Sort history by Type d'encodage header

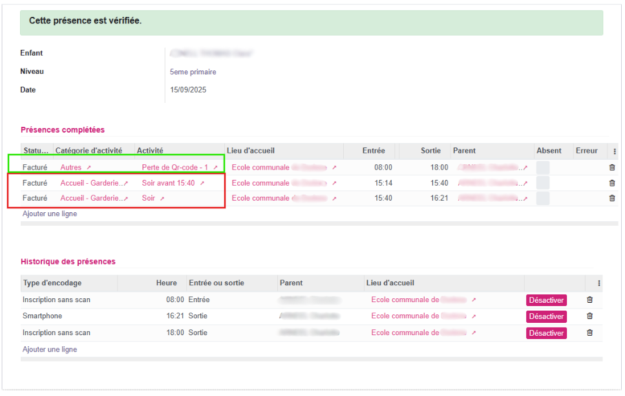pos(52,283)
